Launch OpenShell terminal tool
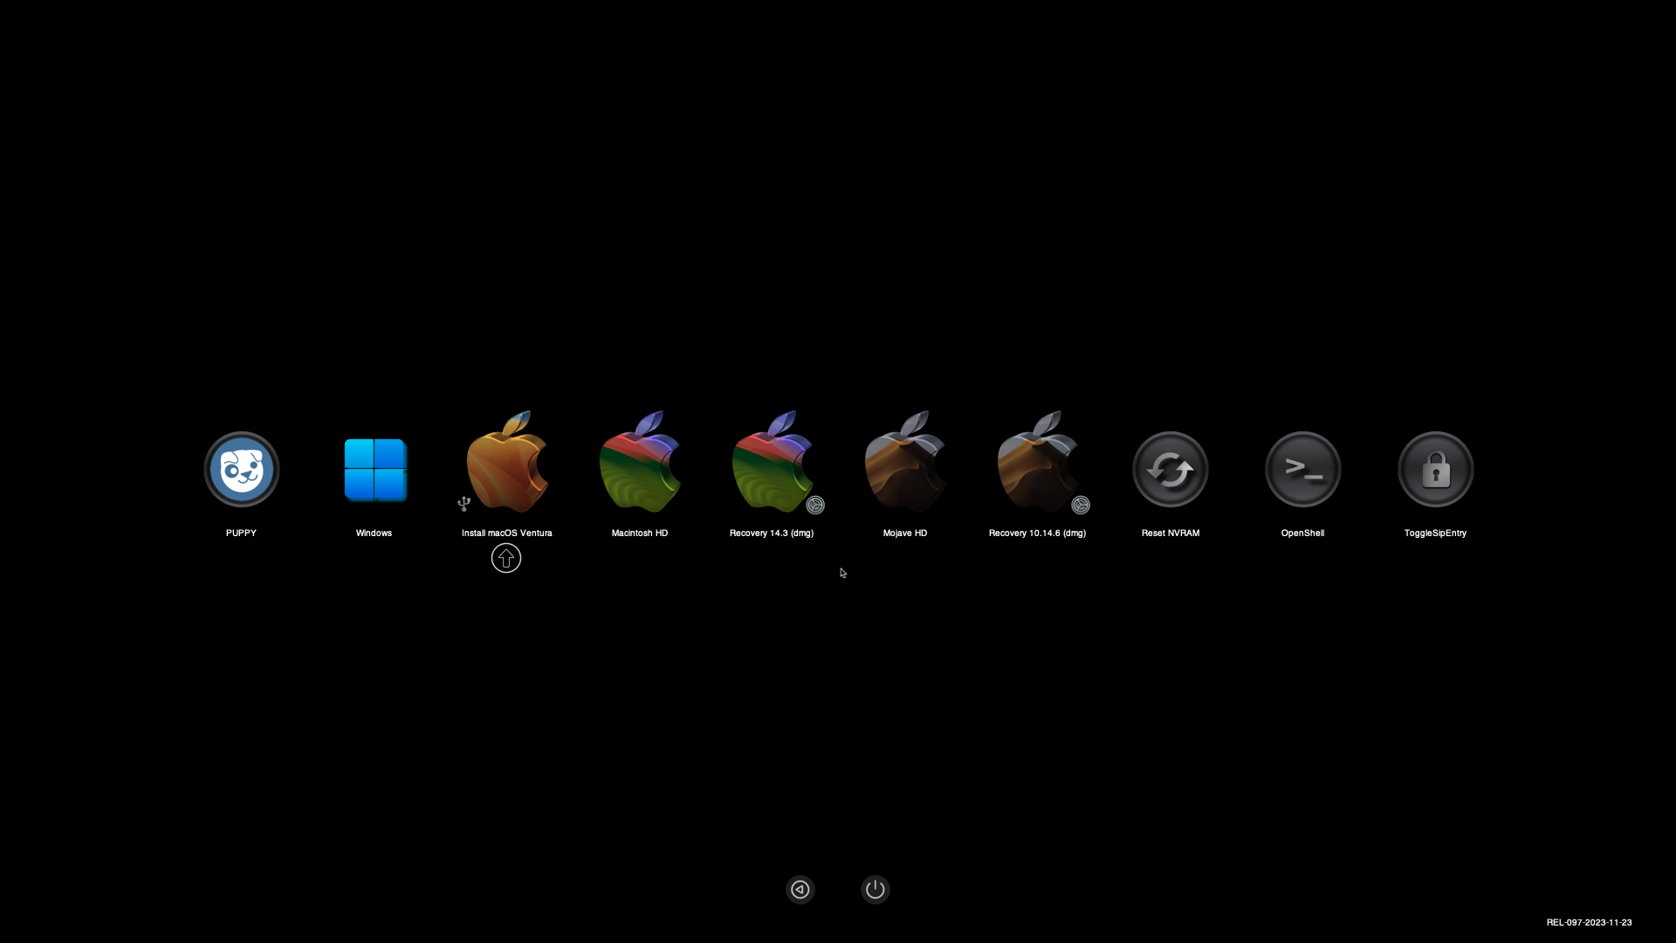1676x943 pixels. pos(1303,470)
